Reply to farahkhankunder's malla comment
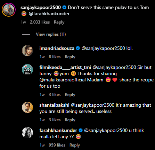Viewport: 155px width, 150px height. (75, 145)
